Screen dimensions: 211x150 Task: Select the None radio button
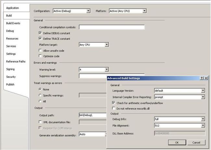[40, 89]
